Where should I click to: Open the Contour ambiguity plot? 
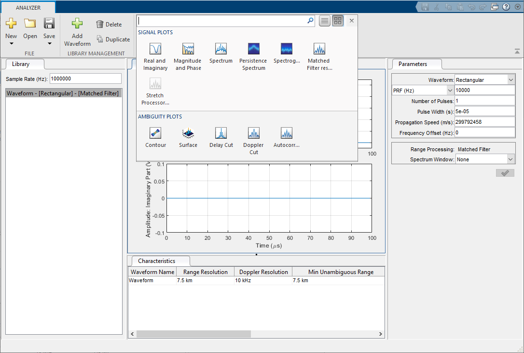[155, 133]
